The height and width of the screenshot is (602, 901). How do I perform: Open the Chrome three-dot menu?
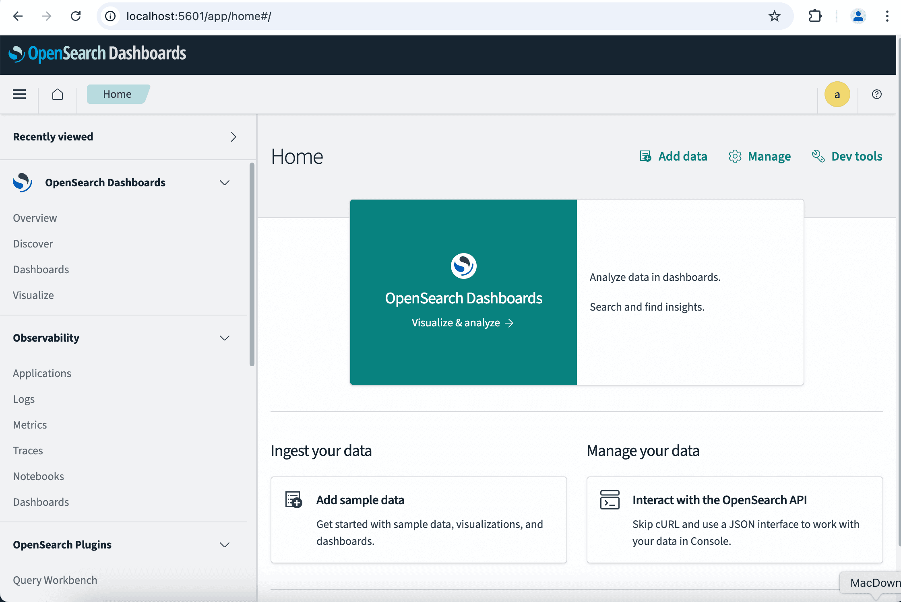point(887,16)
